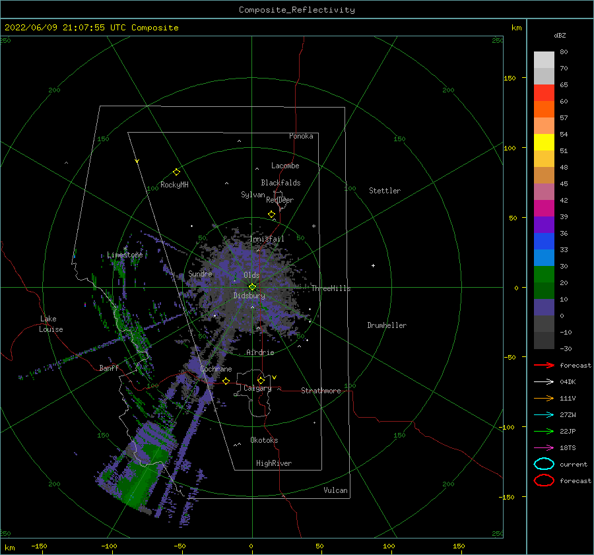Select the Innisfail city label
Image resolution: width=594 pixels, height=555 pixels.
coord(267,239)
